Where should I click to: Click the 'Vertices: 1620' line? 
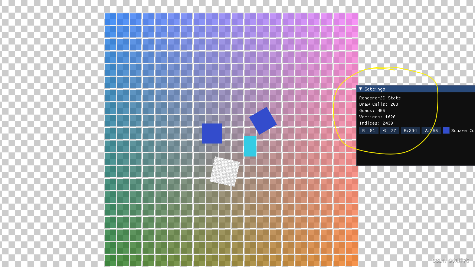tap(377, 117)
